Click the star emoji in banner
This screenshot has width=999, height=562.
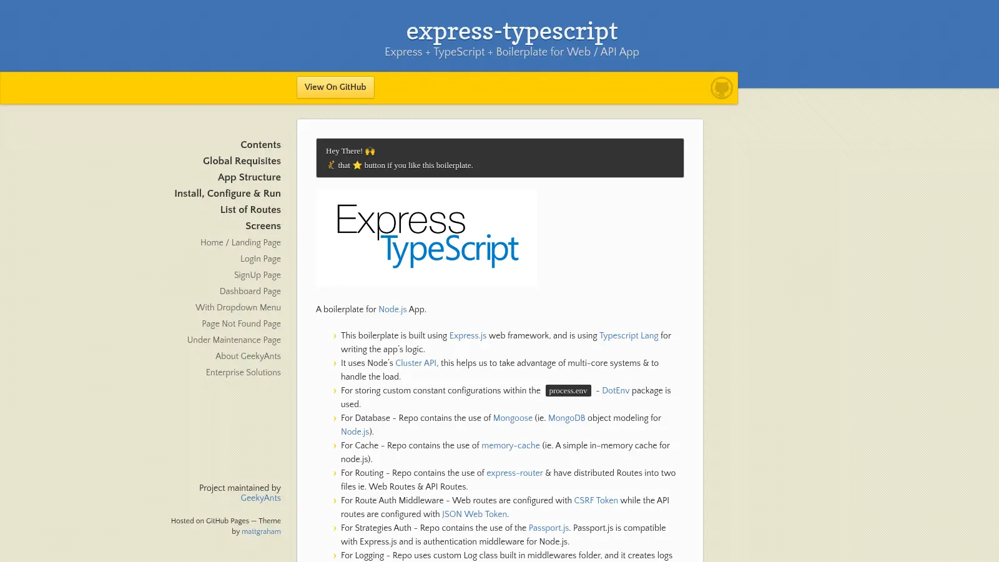click(357, 165)
